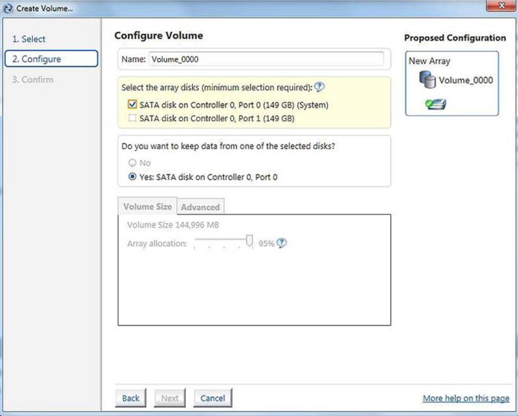The height and width of the screenshot is (416, 518).
Task: Click the help icon beside array disks selection
Action: coord(319,87)
